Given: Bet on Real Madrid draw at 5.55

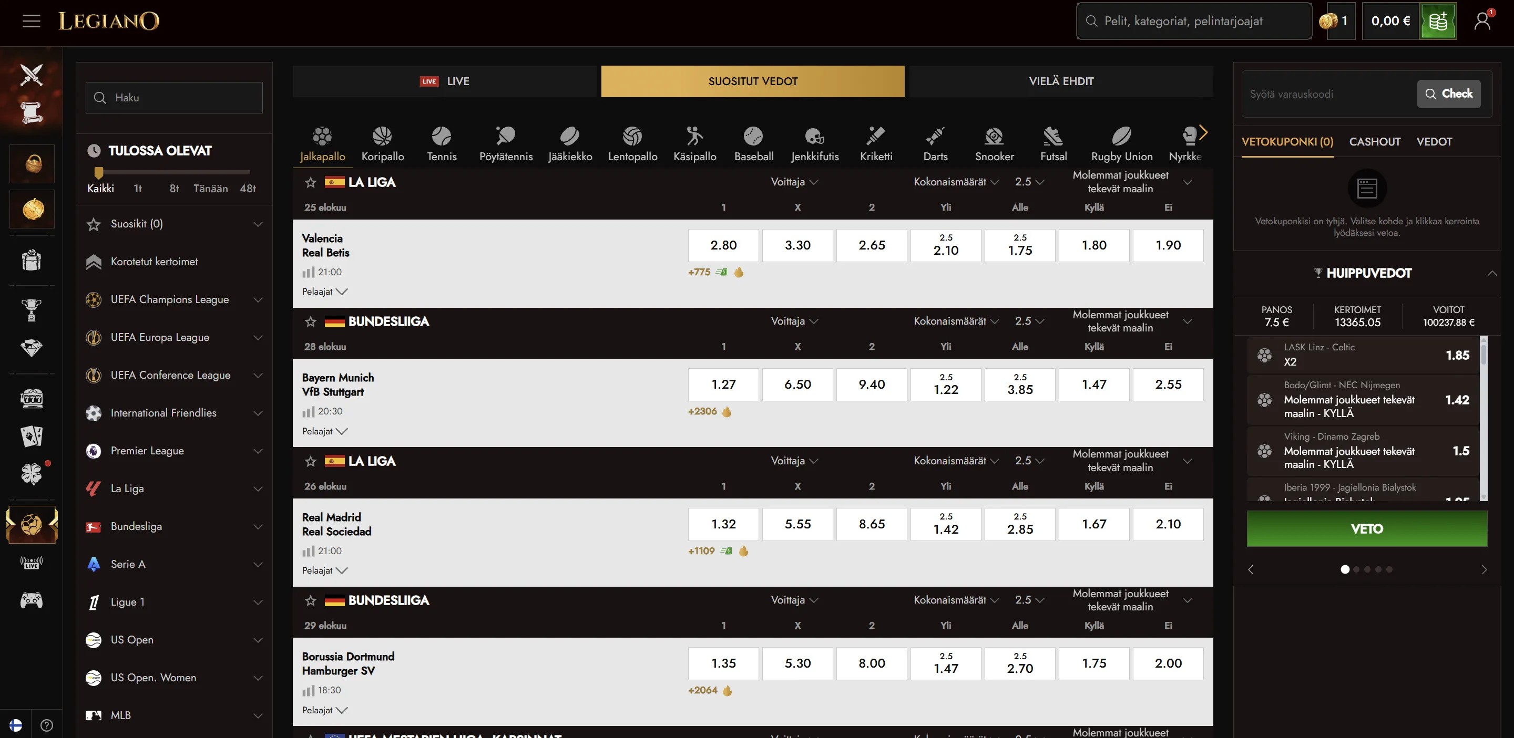Looking at the screenshot, I should (x=797, y=524).
